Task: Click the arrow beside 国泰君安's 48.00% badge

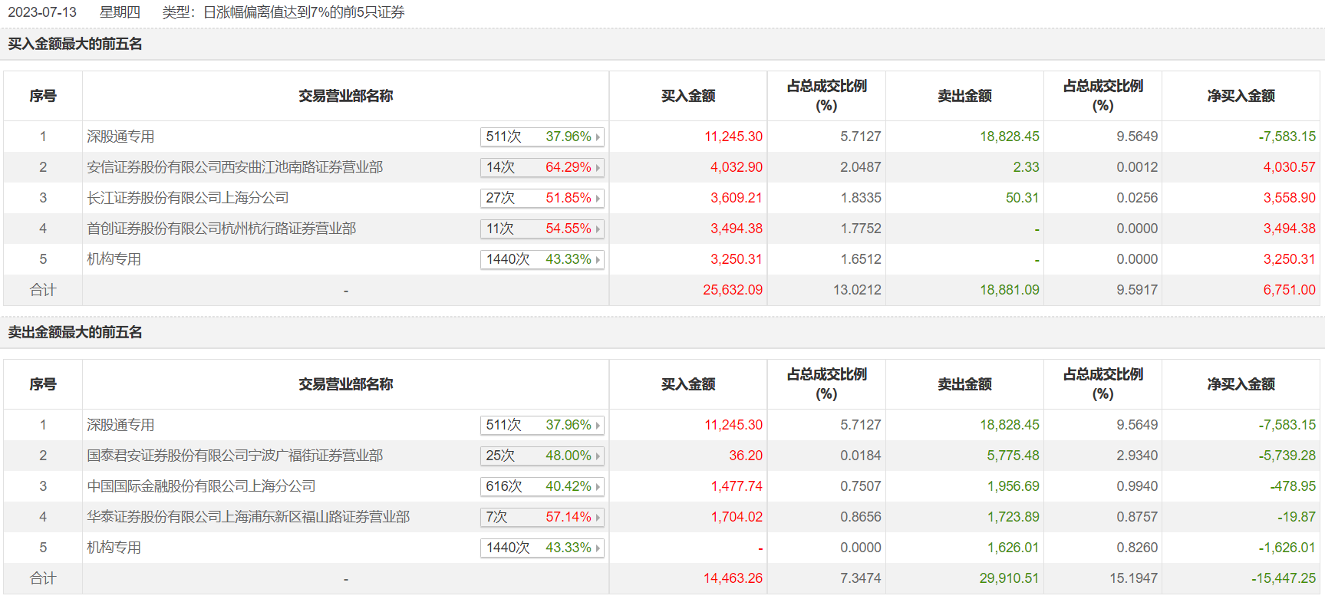Action: click(598, 456)
